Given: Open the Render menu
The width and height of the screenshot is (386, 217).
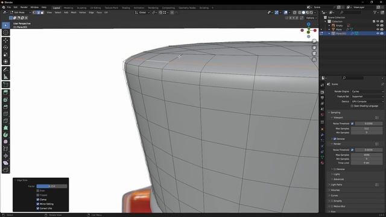Looking at the screenshot, I should [24, 7].
